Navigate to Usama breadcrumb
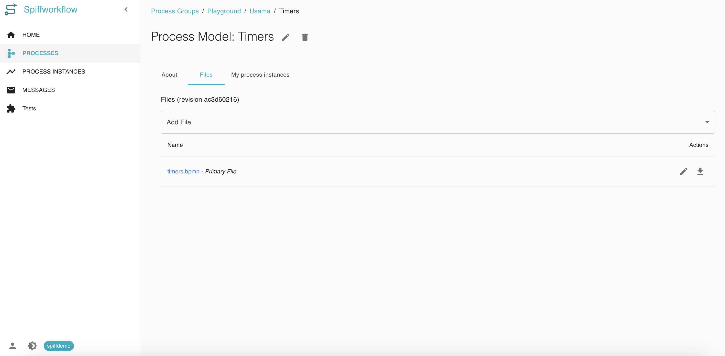Image resolution: width=725 pixels, height=356 pixels. (x=260, y=11)
